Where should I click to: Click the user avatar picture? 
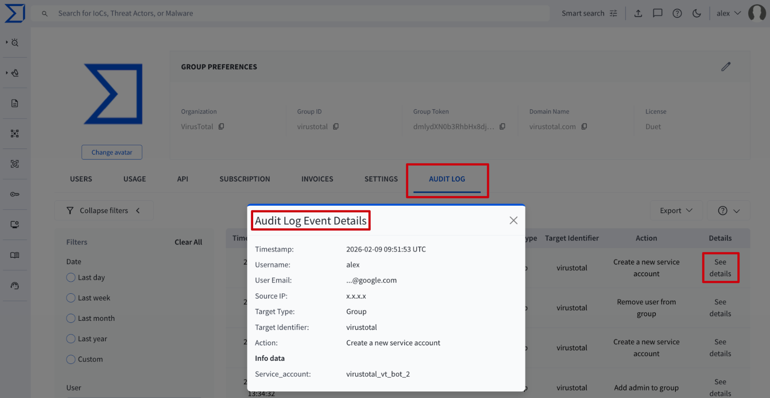[757, 13]
